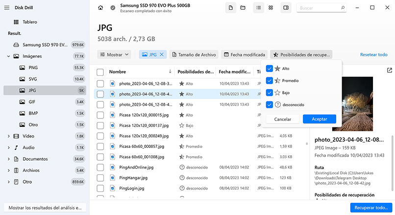Screen dimensions: 395x215
Task: Select the Picasa 60x60_001008.jpg row
Action: pyautogui.click(x=201, y=157)
